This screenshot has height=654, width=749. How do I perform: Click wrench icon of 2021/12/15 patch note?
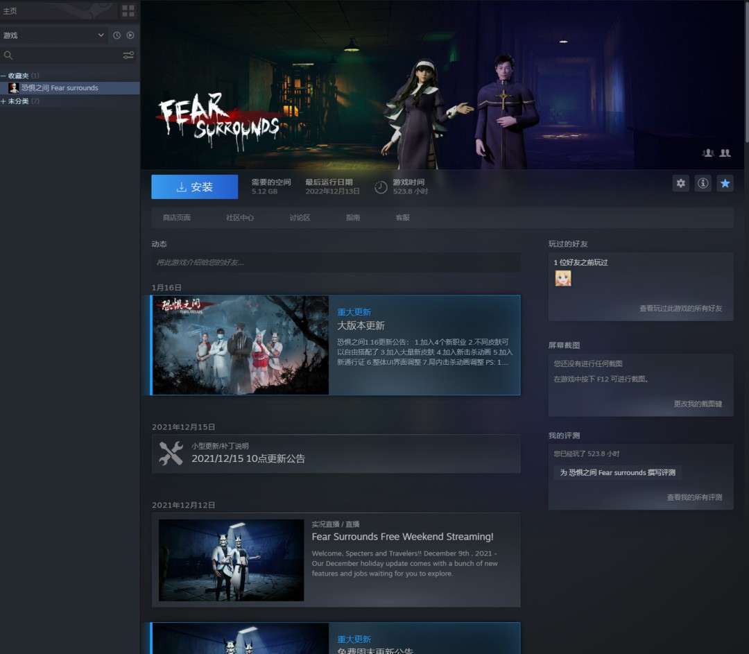[171, 454]
